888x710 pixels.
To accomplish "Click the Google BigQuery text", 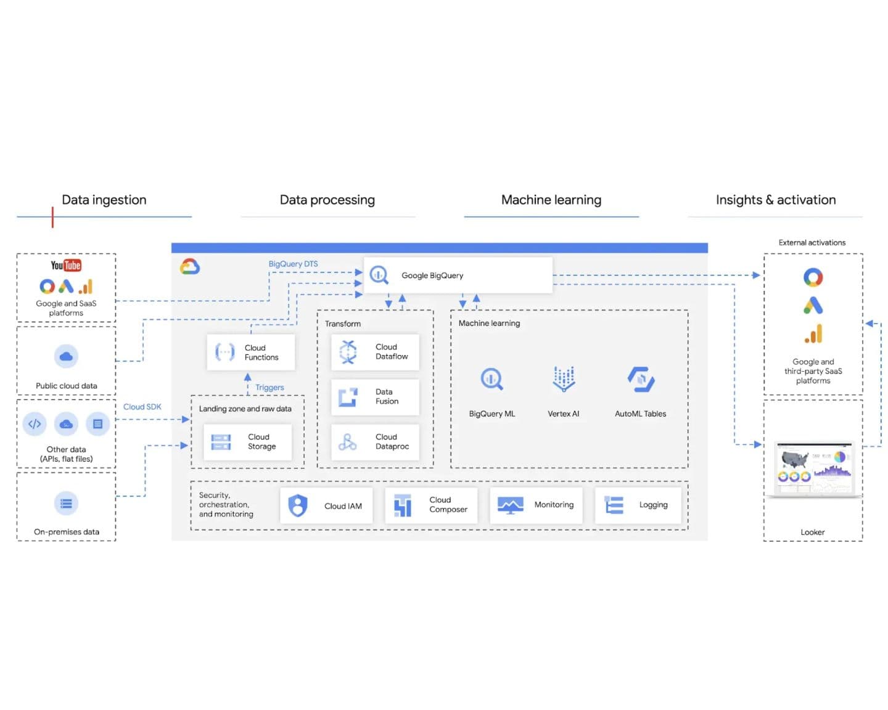I will [x=432, y=275].
